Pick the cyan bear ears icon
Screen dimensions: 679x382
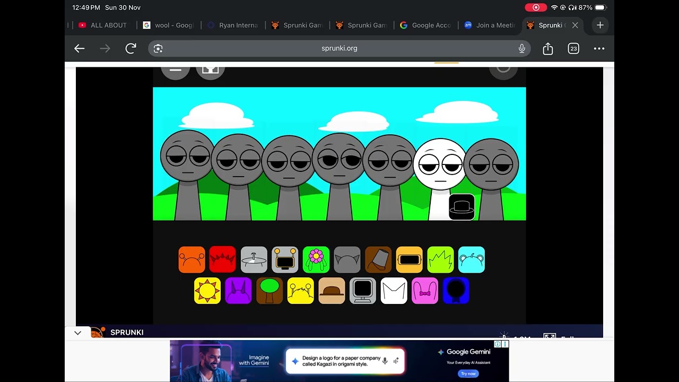[472, 260]
